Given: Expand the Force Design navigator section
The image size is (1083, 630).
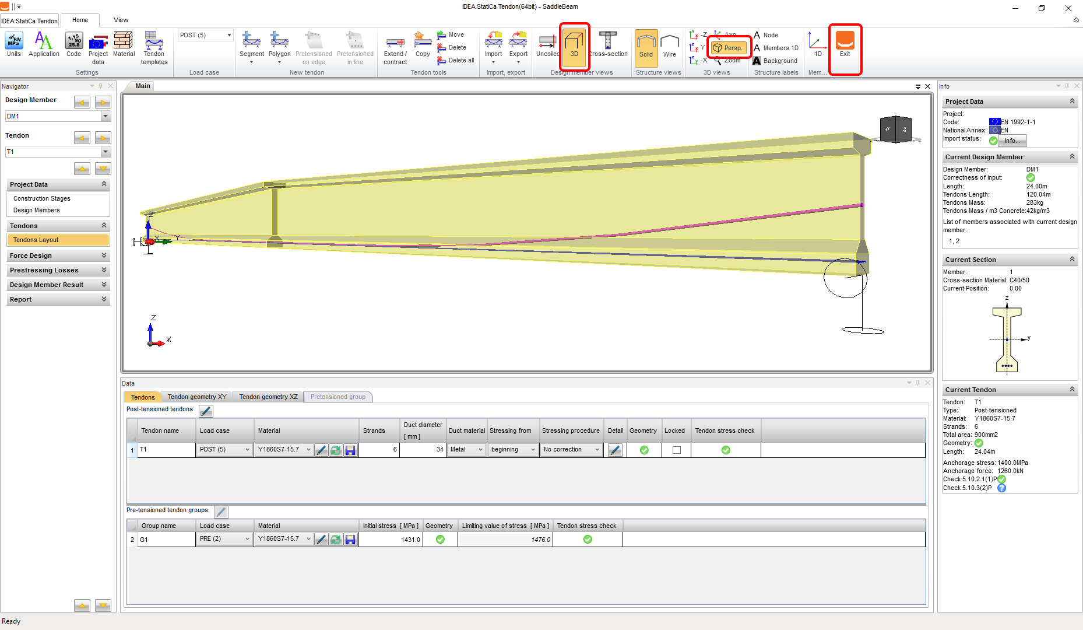Looking at the screenshot, I should [58, 256].
